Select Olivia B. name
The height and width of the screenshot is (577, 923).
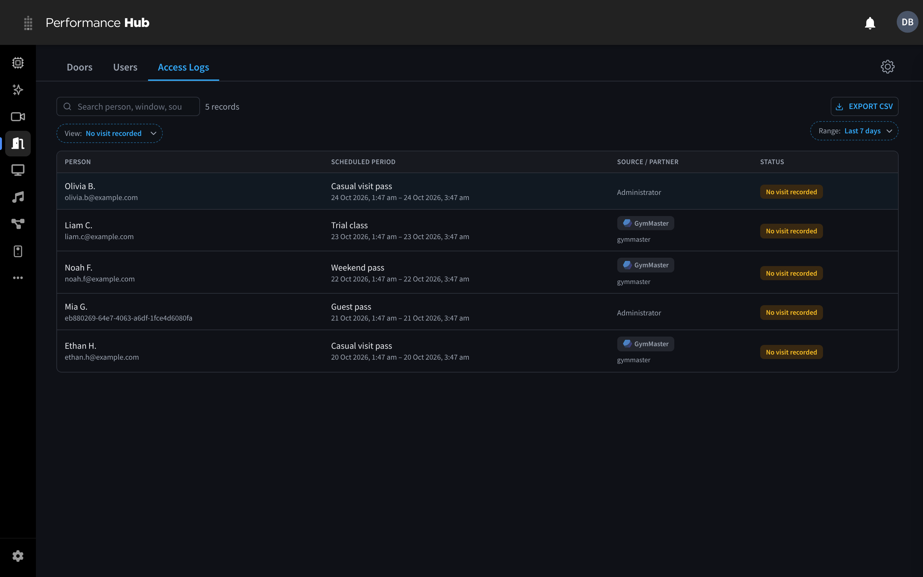click(x=80, y=186)
